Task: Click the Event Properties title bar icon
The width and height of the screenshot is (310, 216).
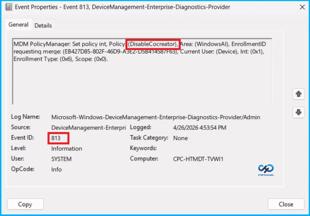Action: click(9, 7)
